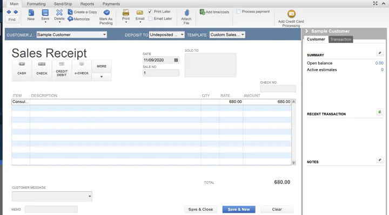Open the 0.00 open balance link
The height and width of the screenshot is (215, 389).
pos(379,63)
